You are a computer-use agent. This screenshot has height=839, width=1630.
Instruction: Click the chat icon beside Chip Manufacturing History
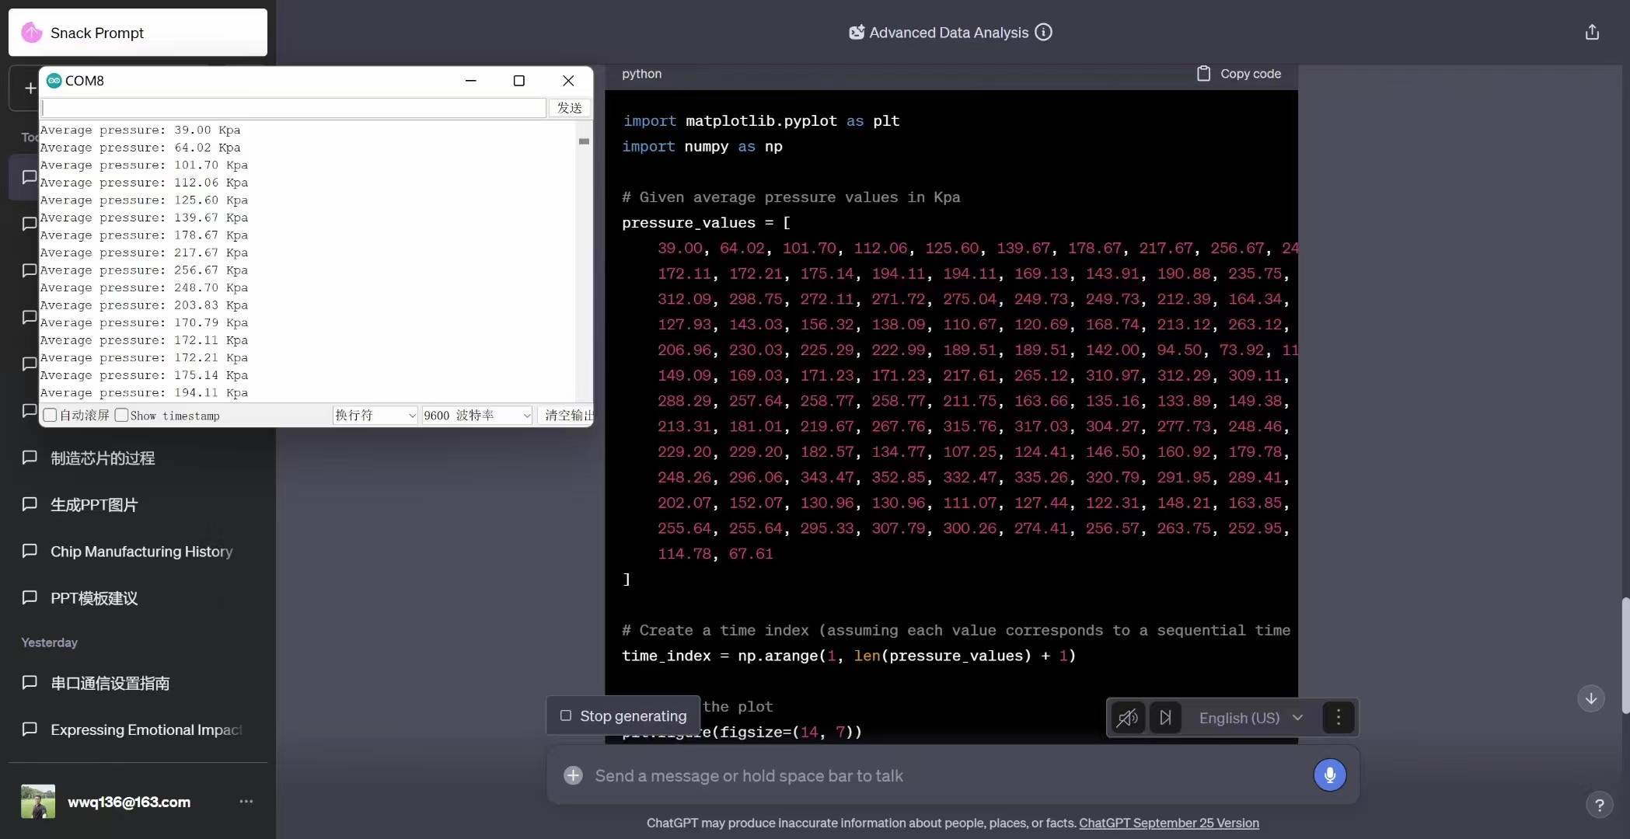point(30,551)
